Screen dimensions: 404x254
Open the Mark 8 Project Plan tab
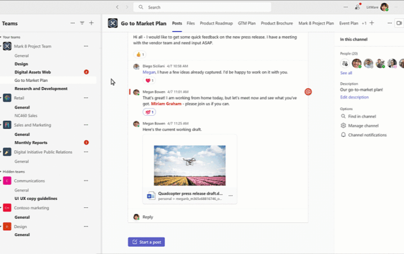316,23
